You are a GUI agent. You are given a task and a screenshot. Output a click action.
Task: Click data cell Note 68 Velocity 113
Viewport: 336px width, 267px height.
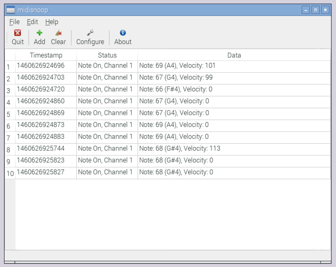[x=234, y=149]
